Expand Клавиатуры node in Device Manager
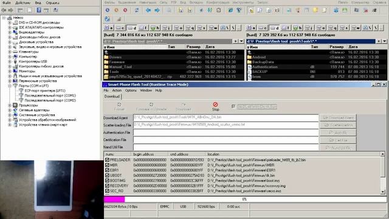The width and height of the screenshot is (389, 219). tap(10, 52)
